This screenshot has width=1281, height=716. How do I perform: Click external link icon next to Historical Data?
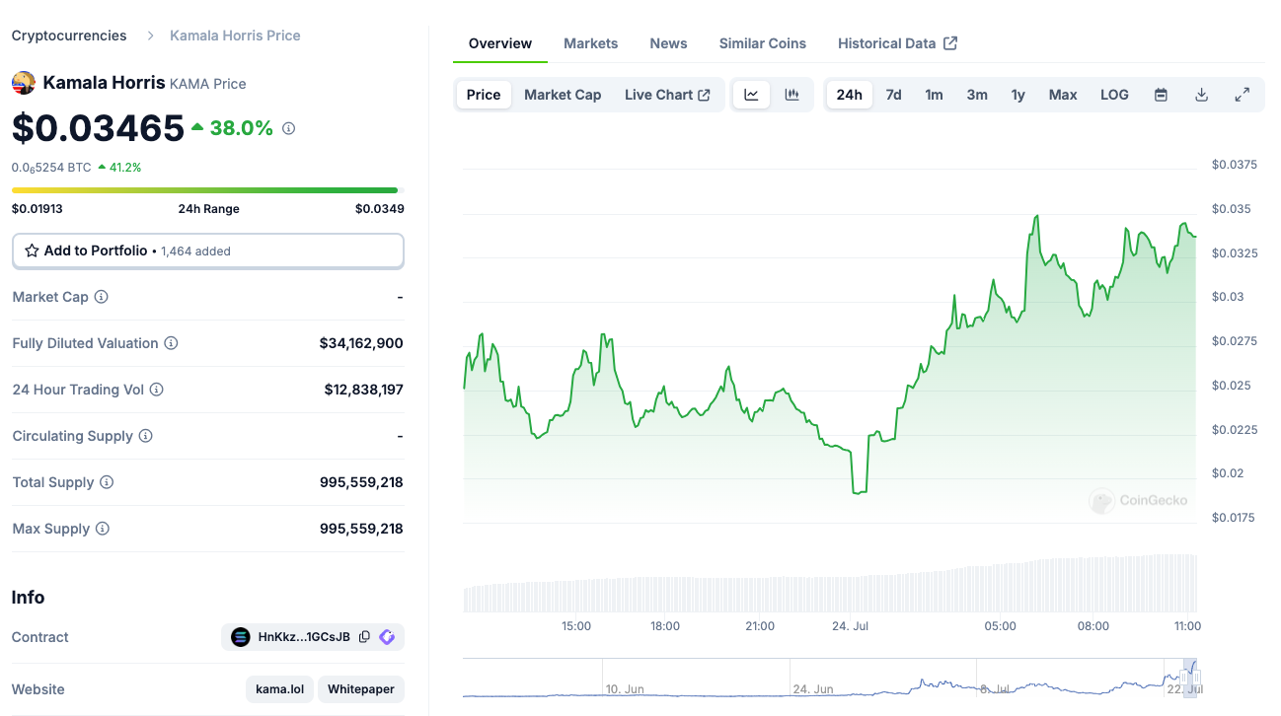(950, 43)
